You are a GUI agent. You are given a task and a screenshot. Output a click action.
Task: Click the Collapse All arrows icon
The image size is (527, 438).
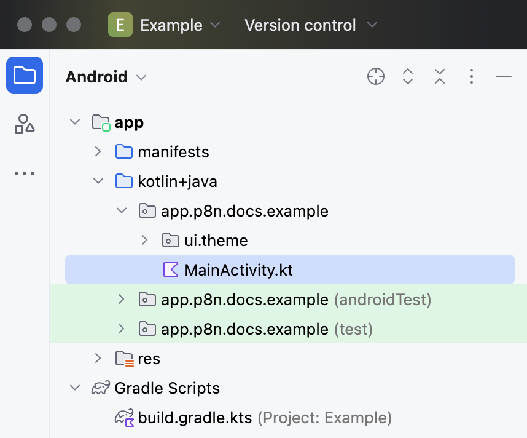(x=440, y=76)
